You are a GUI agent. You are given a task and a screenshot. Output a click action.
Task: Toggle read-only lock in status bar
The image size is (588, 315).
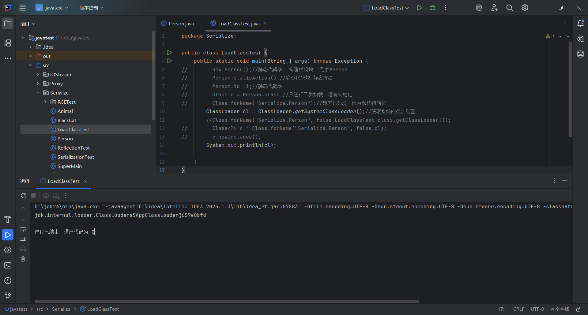click(579, 309)
